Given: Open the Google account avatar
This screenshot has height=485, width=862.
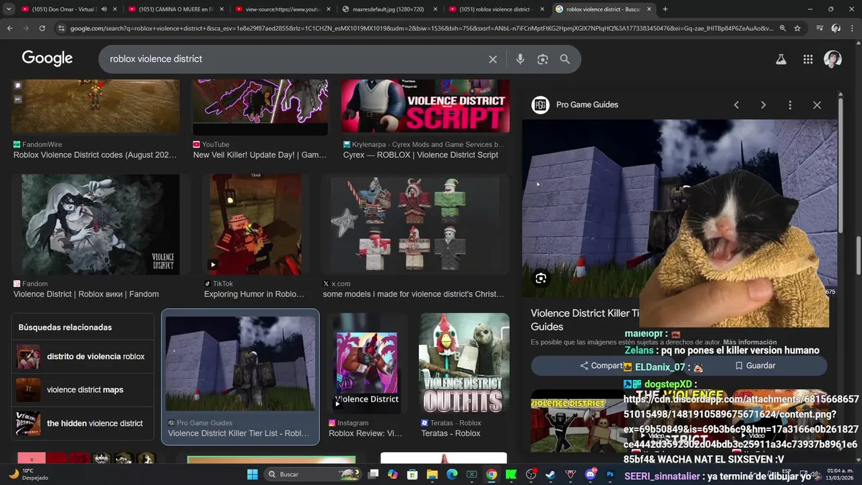Looking at the screenshot, I should (x=833, y=59).
